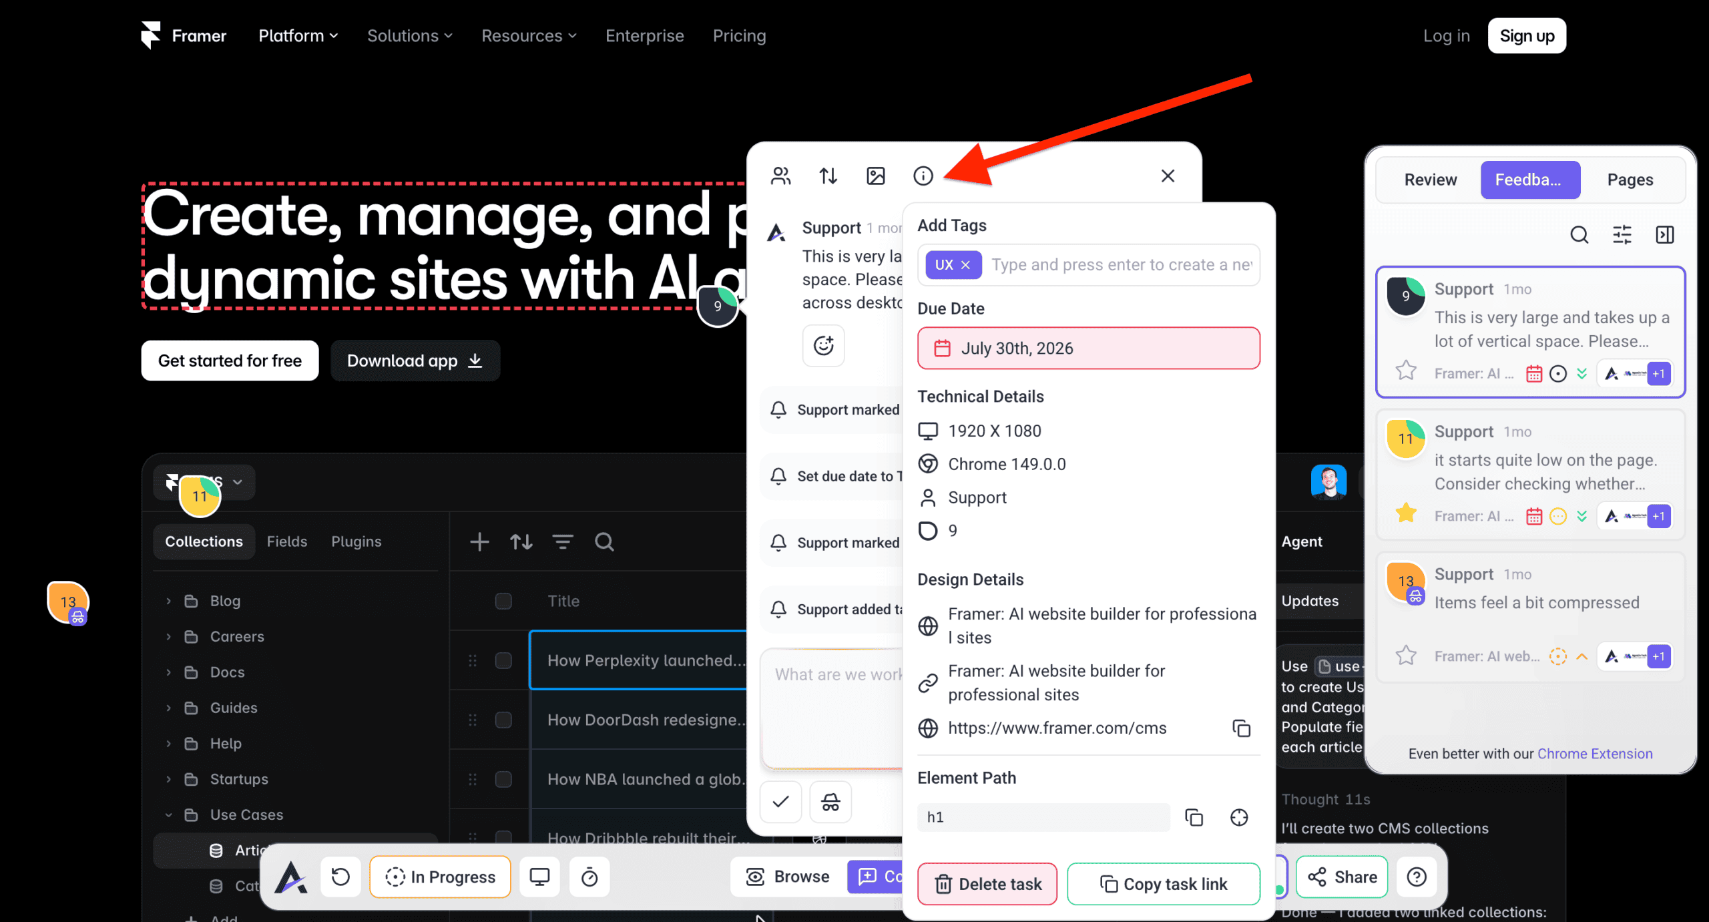Star the 'Items feel a bit compressed' card

click(x=1406, y=655)
